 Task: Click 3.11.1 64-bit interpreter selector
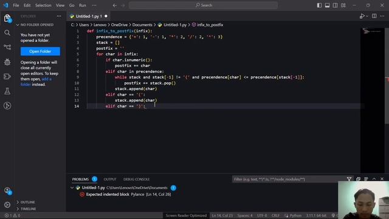point(316,215)
